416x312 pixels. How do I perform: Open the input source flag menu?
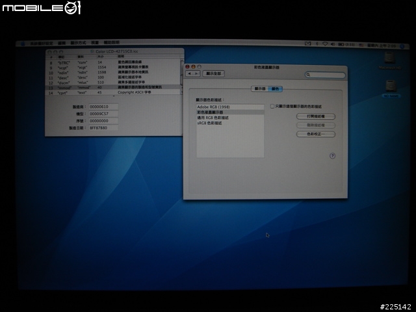(x=361, y=45)
